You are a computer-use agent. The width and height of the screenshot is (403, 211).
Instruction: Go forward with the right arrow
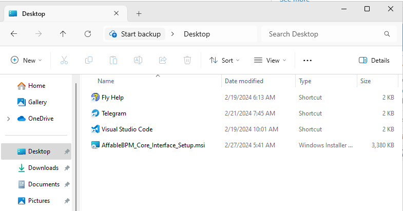(39, 34)
